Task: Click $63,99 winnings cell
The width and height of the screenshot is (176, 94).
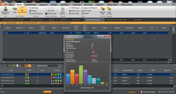Action: [x=78, y=33]
